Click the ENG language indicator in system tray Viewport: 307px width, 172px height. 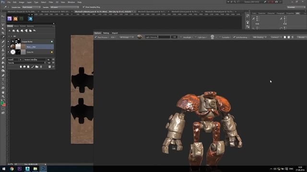(291, 169)
